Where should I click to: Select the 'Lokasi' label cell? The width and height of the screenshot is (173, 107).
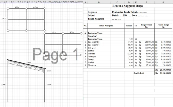coord(91,15)
